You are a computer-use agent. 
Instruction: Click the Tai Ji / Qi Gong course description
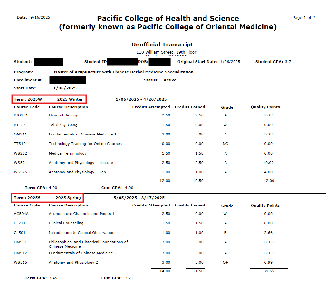(x=63, y=125)
